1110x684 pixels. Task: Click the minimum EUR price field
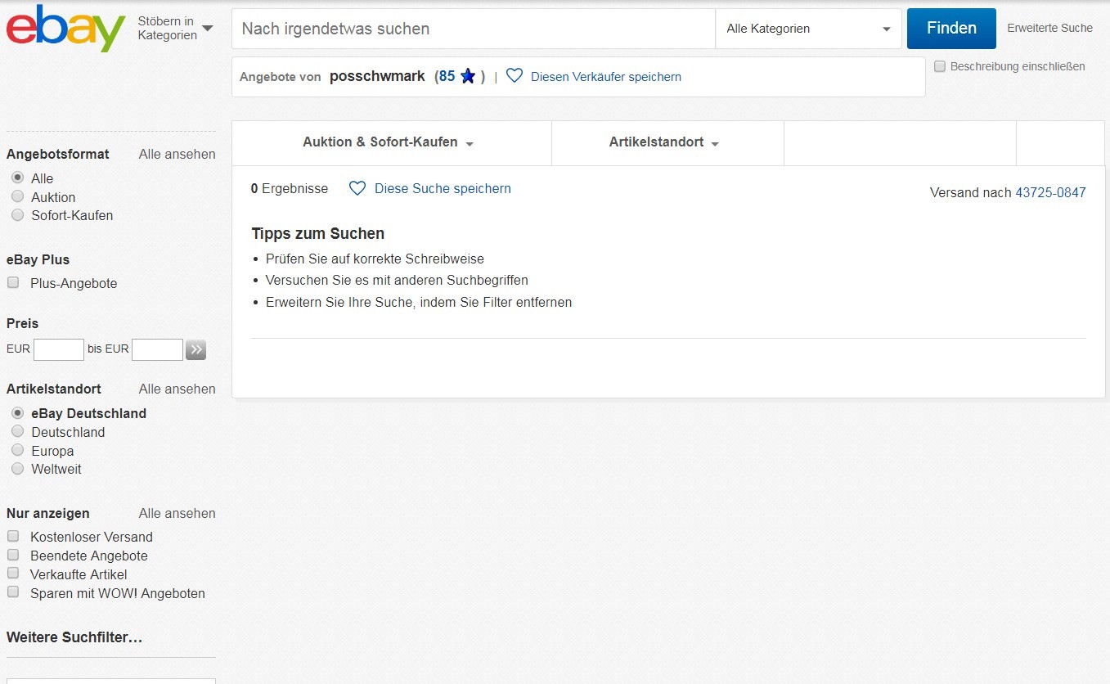click(x=59, y=350)
